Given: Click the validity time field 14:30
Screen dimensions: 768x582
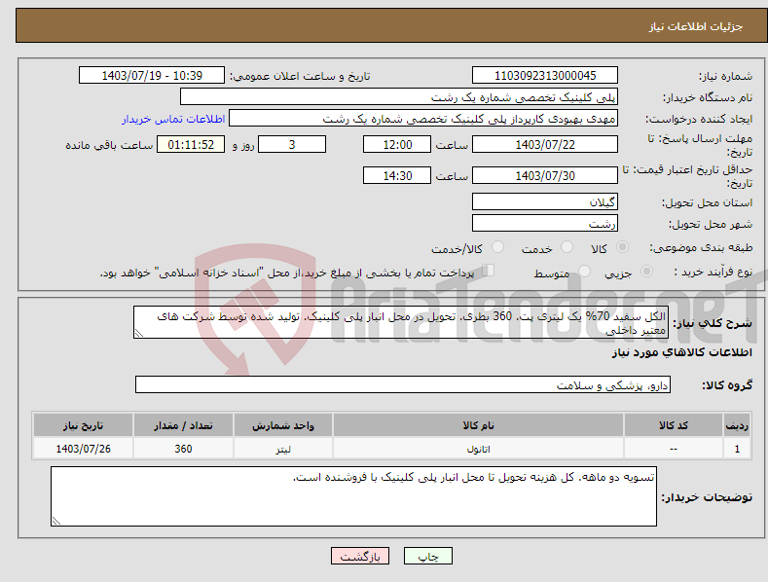Looking at the screenshot, I should pyautogui.click(x=397, y=175).
